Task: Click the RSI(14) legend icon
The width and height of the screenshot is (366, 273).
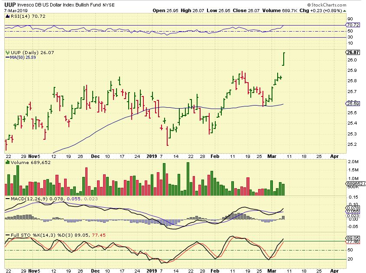Action: coord(8,16)
